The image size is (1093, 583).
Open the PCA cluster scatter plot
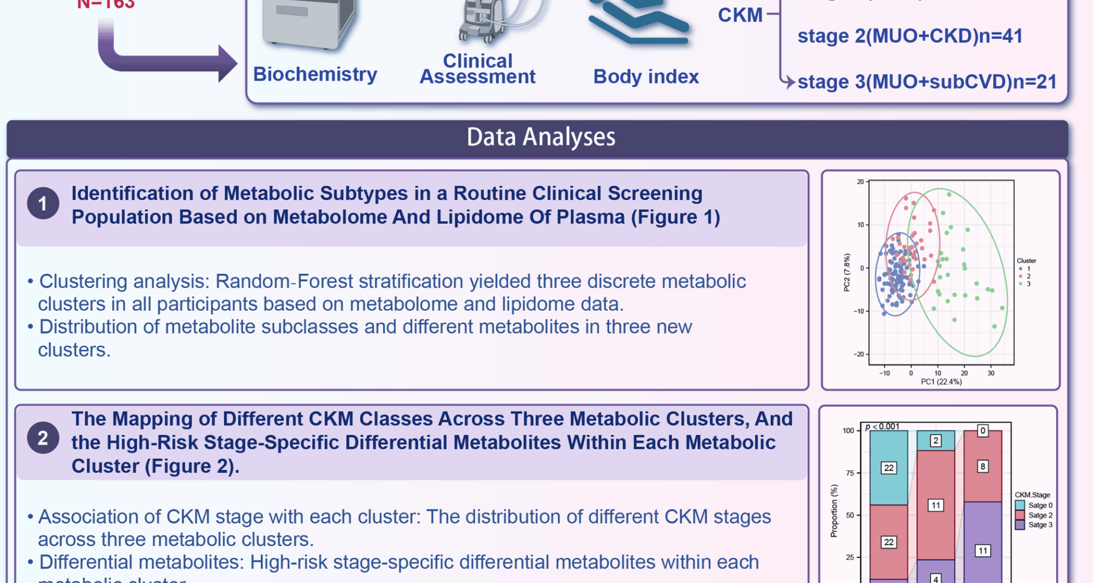pos(940,279)
